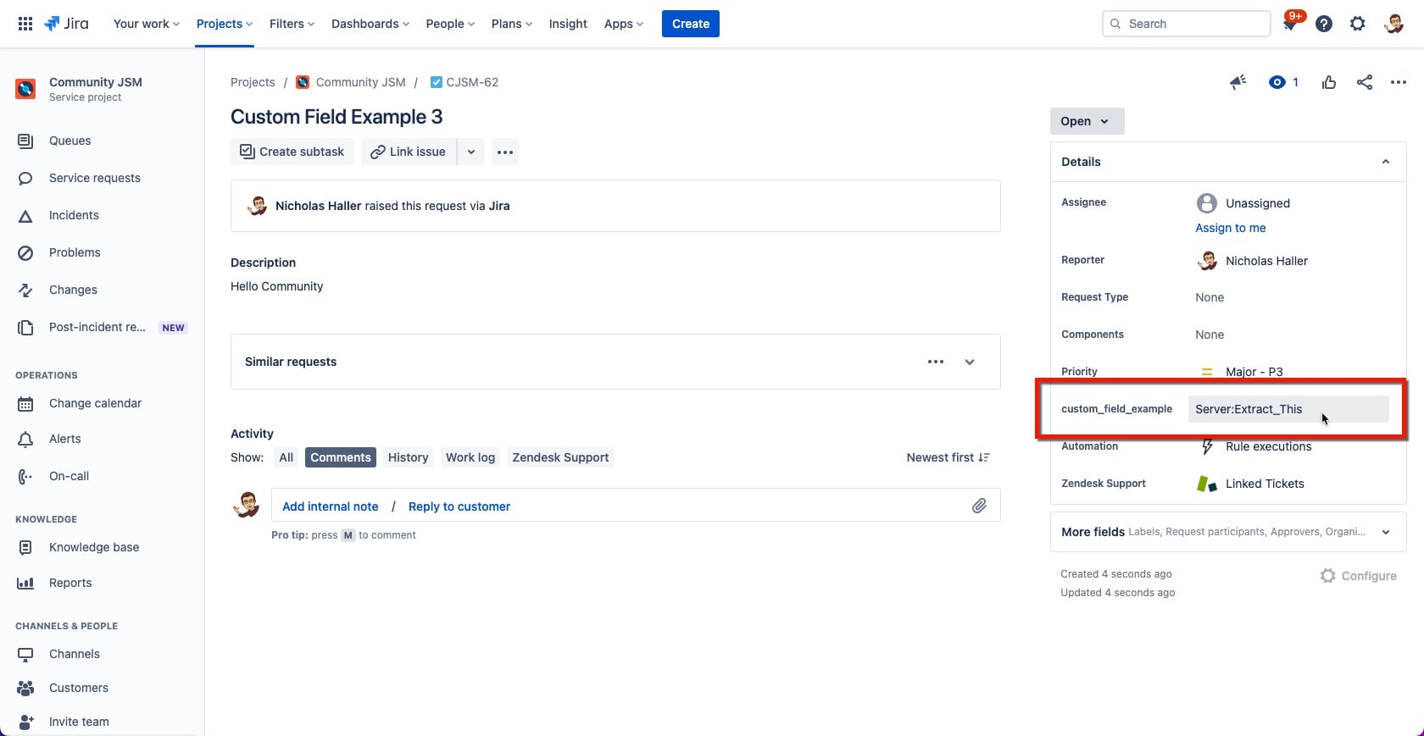Screen dimensions: 1424x736
Task: Toggle the watch issue eye icon
Action: (1277, 82)
